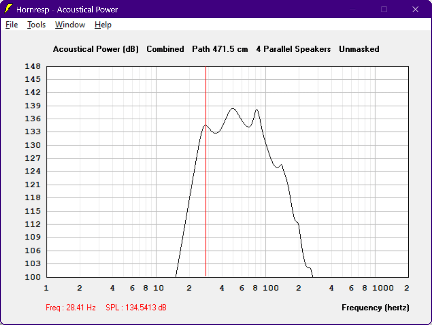Click the 1000 frequency axis label

click(383, 288)
